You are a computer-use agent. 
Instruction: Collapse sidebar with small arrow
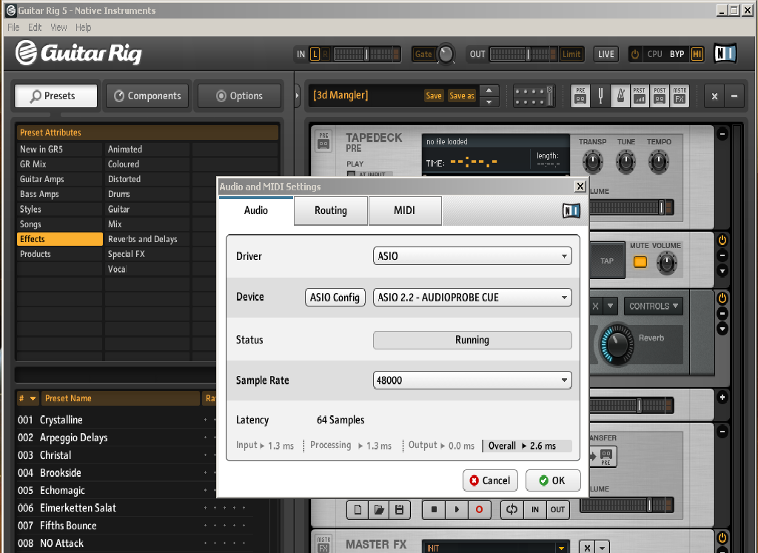coord(298,95)
